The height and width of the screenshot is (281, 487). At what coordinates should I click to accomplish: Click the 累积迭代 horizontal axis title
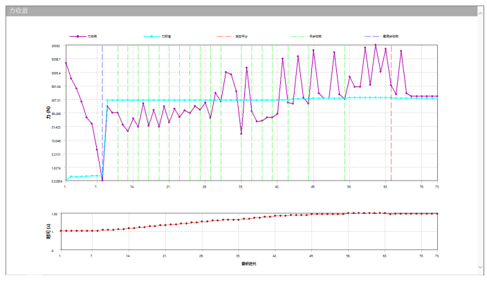click(x=249, y=264)
